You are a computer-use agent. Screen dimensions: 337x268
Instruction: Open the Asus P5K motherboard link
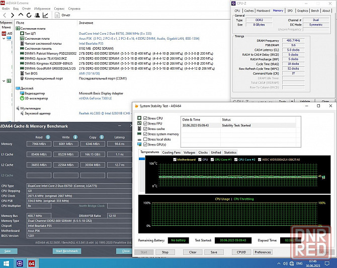pyautogui.click(x=139, y=38)
